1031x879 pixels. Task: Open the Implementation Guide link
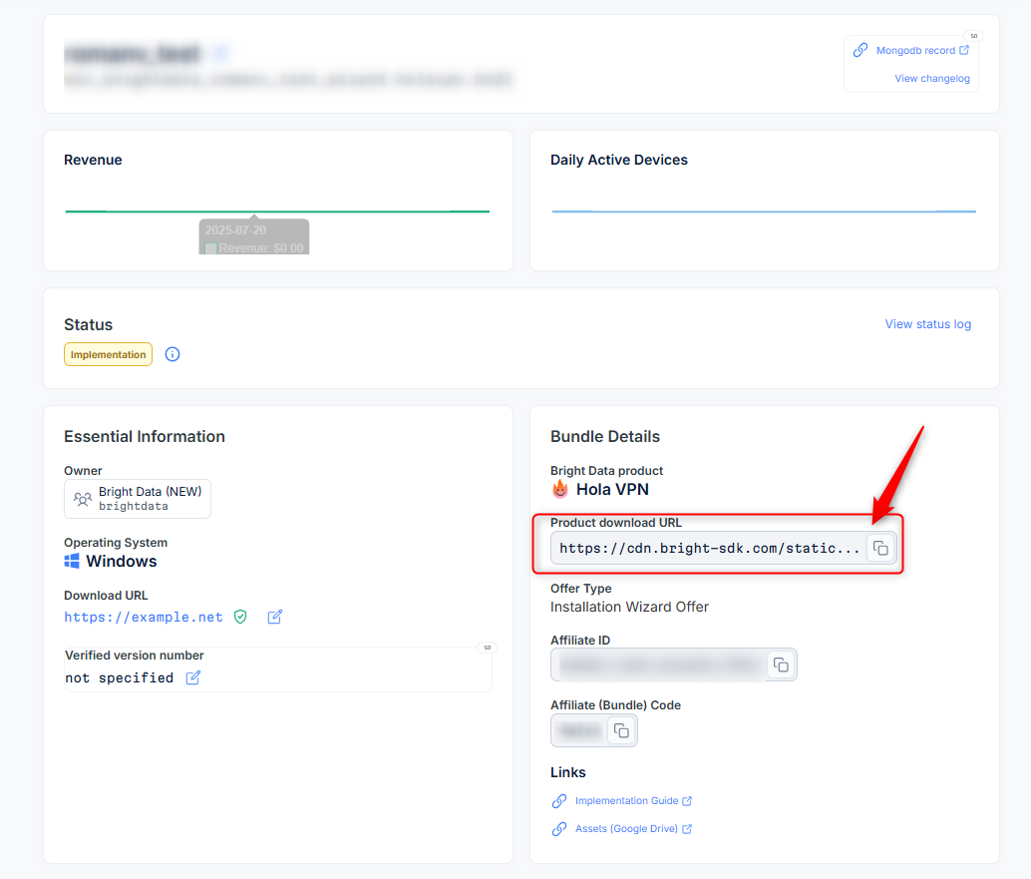tap(626, 800)
